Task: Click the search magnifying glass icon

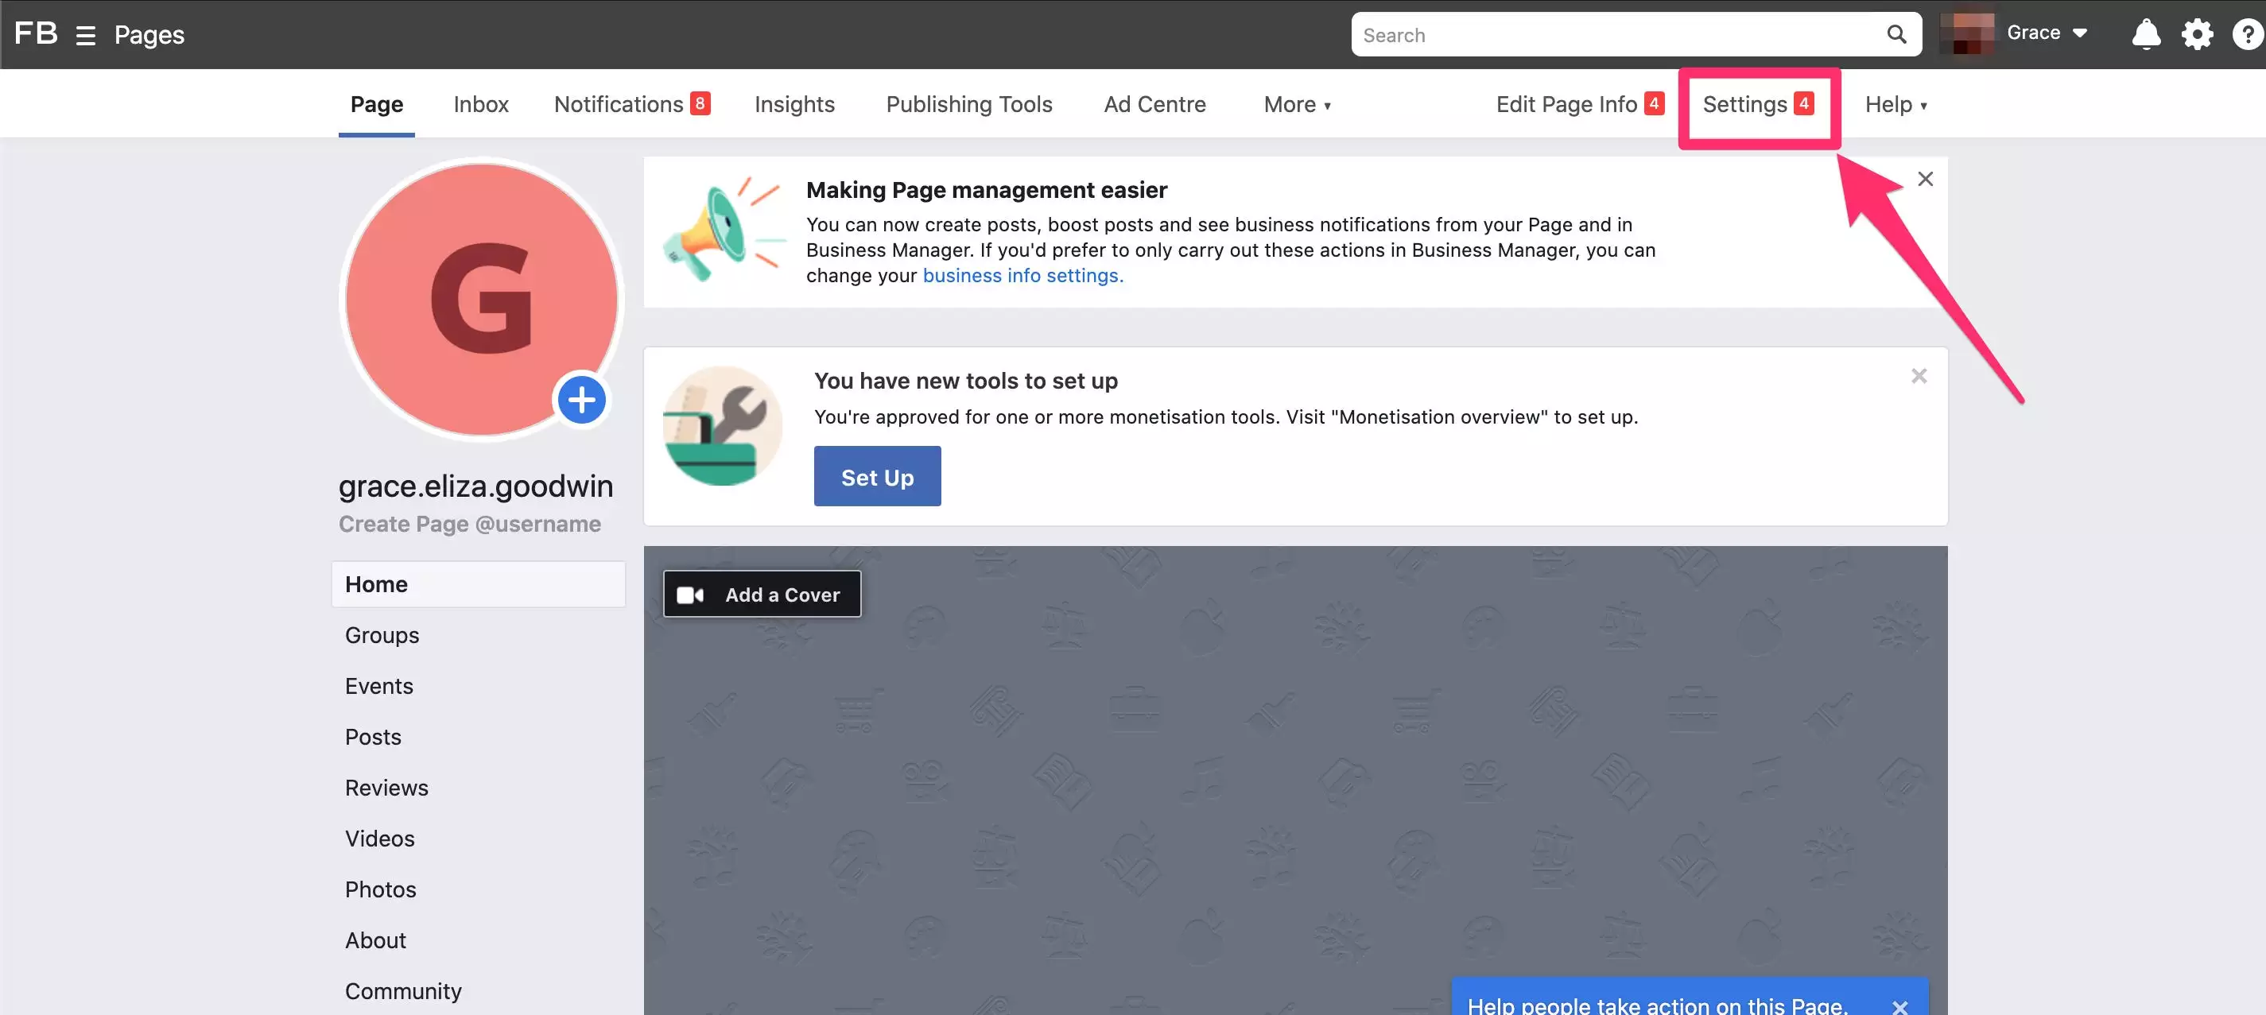Action: click(x=1895, y=34)
